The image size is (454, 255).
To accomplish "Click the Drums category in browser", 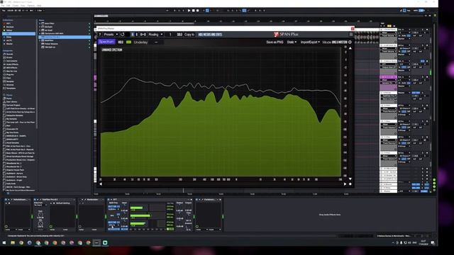I will click(x=9, y=57).
